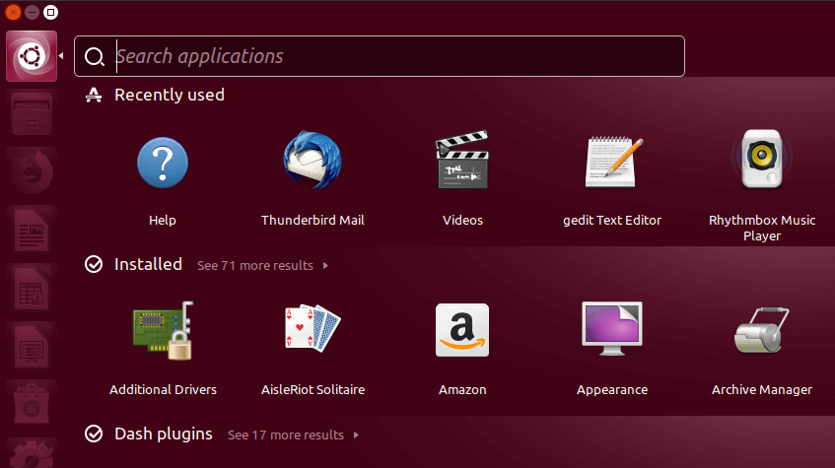Click the gedit Text Editor label
Viewport: 835px width, 468px height.
(612, 221)
